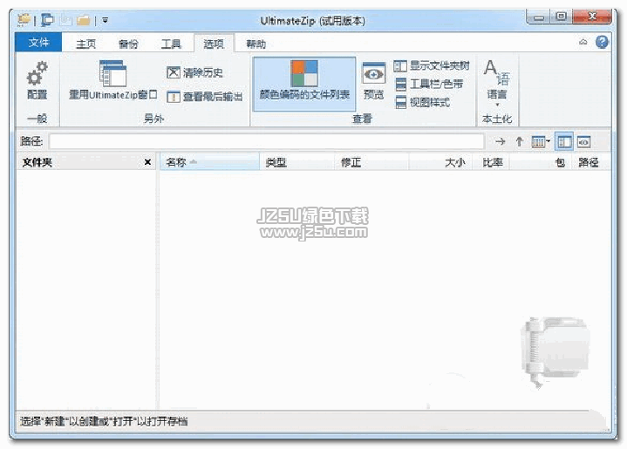Click the UltimateZip app icon in title bar

pyautogui.click(x=24, y=19)
